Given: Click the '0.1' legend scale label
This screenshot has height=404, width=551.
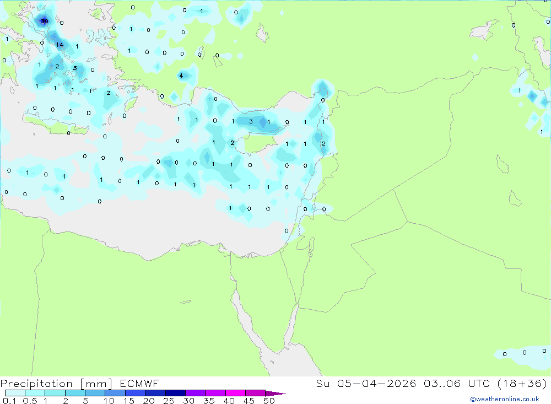Looking at the screenshot, I should click(x=9, y=401).
